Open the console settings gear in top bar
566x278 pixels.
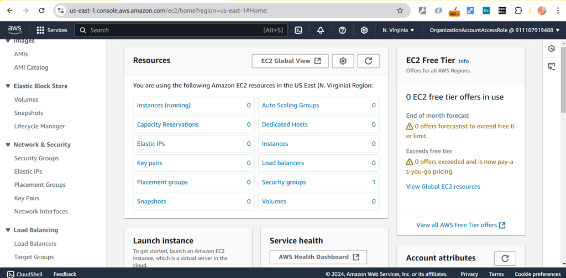click(364, 30)
